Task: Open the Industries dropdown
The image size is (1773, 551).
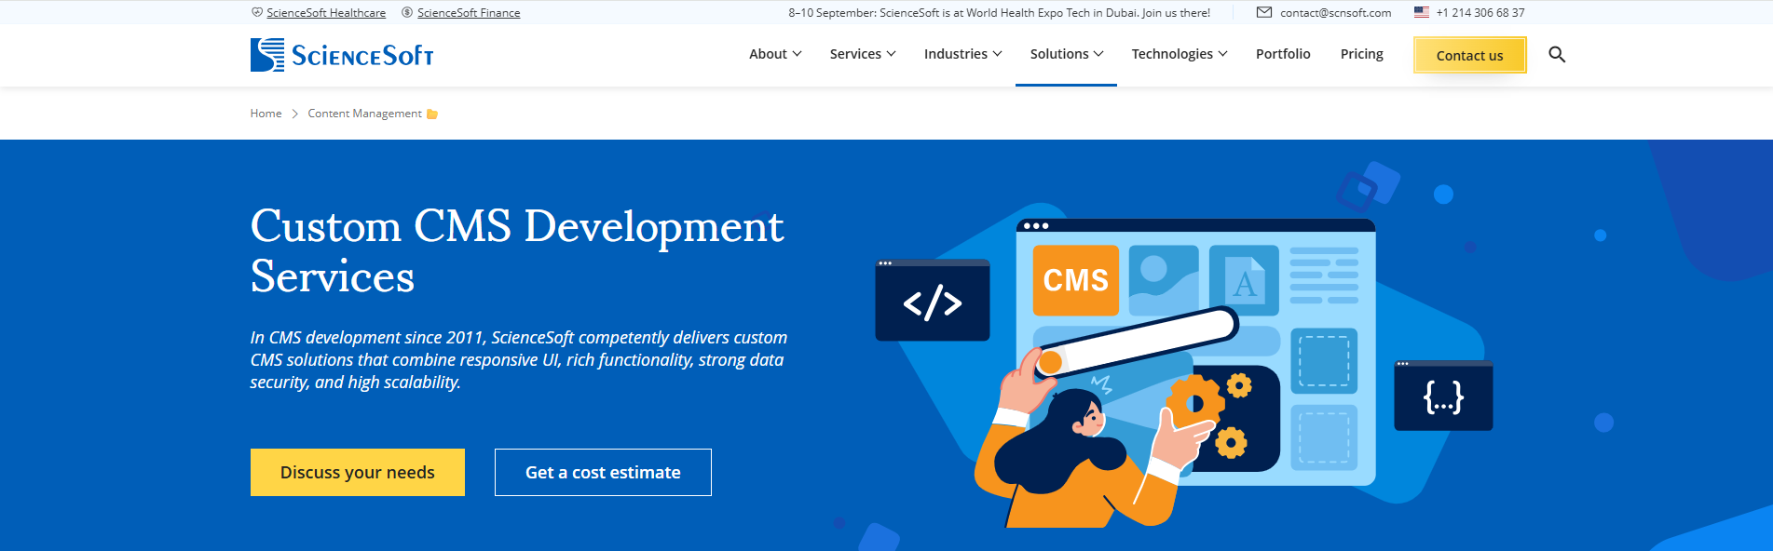Action: (x=962, y=54)
